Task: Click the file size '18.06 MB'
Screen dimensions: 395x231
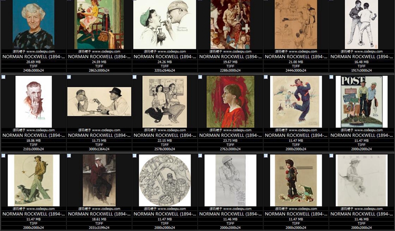Action: tap(34, 140)
